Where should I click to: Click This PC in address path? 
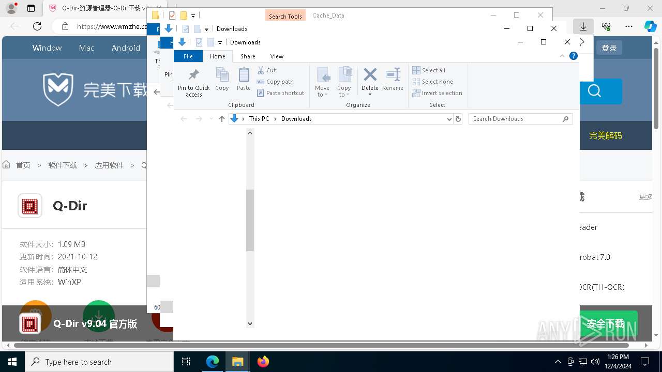259,119
